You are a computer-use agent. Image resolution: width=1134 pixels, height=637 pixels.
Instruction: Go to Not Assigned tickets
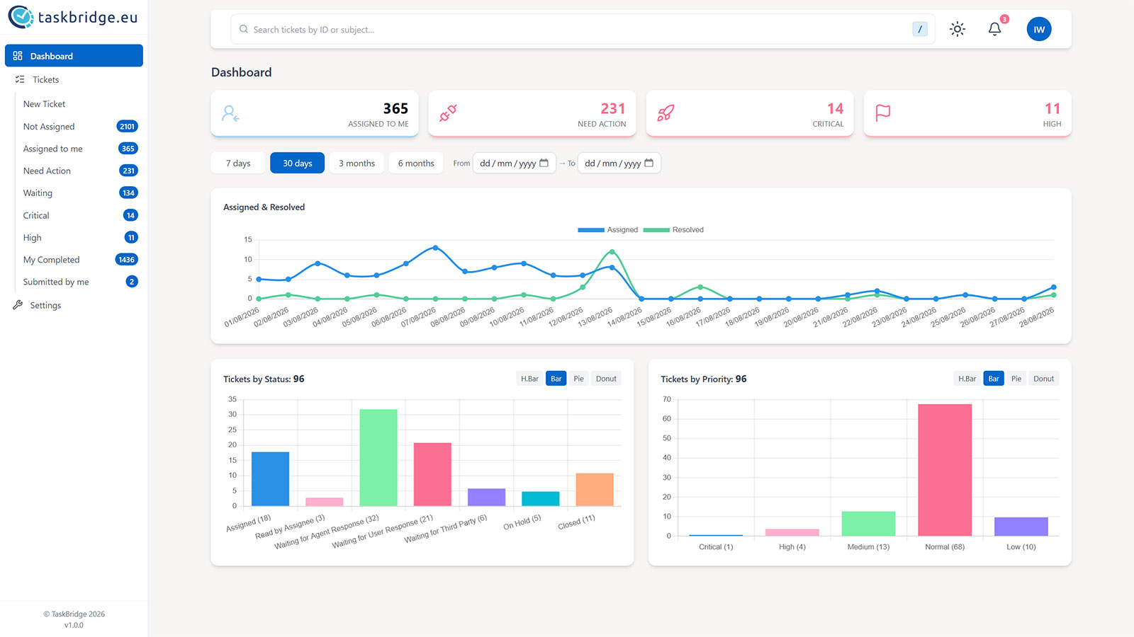click(x=79, y=127)
